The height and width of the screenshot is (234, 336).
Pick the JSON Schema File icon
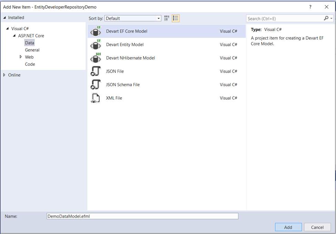pyautogui.click(x=95, y=85)
